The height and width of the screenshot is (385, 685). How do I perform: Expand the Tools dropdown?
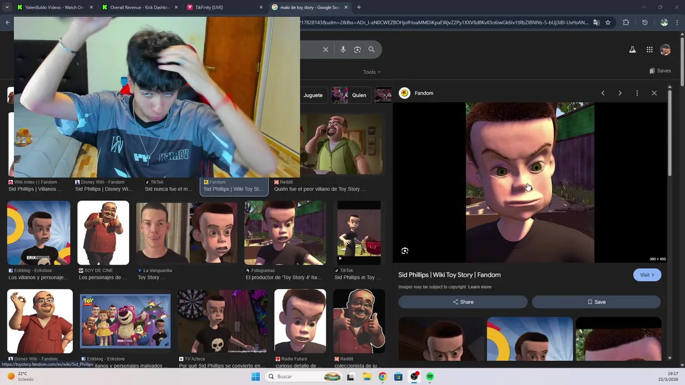(372, 72)
